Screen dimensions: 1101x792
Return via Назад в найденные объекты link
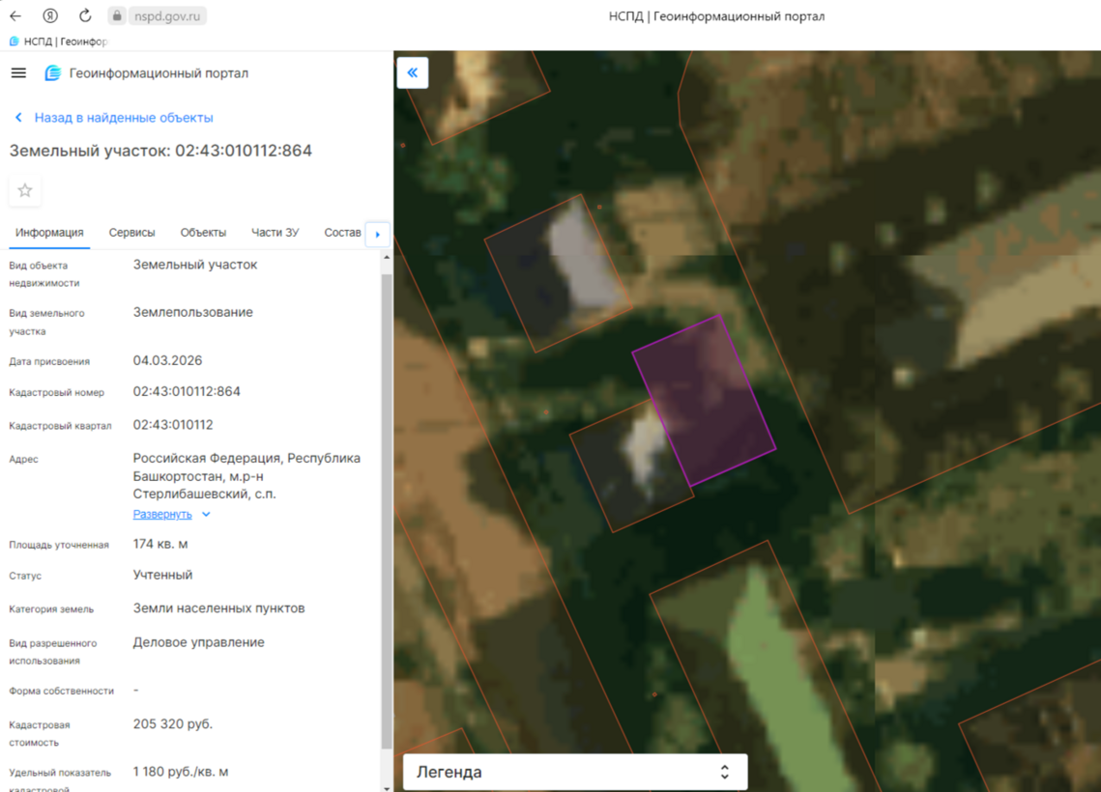click(123, 118)
